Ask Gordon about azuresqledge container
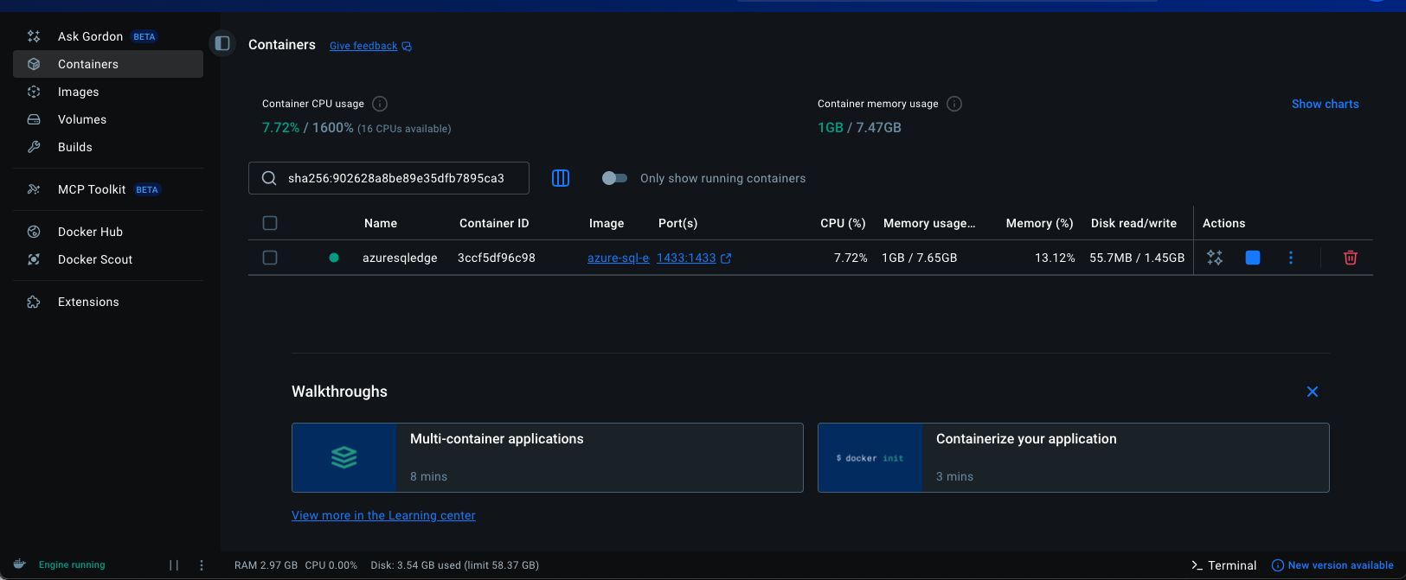The image size is (1406, 580). click(x=1215, y=258)
